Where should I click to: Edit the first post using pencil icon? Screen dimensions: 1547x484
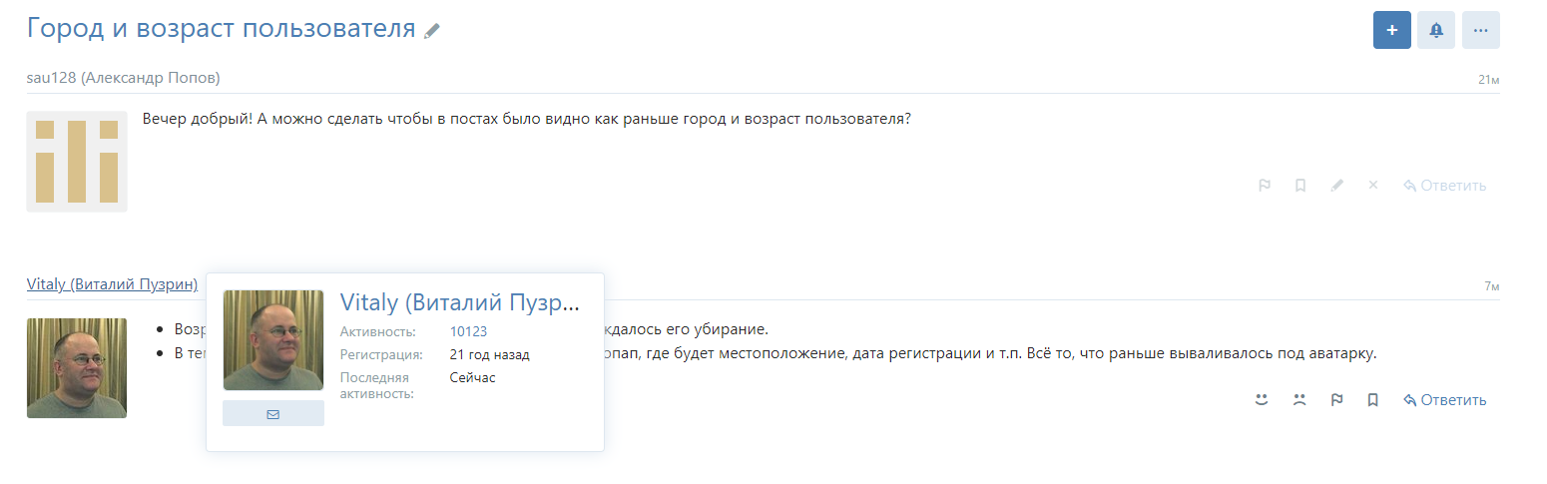coord(1337,186)
